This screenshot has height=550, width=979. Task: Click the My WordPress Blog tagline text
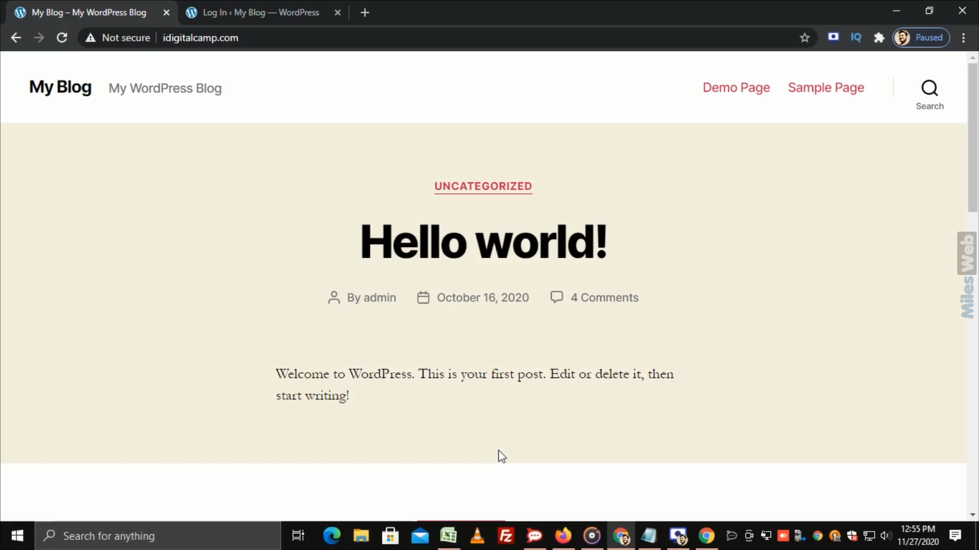coord(165,88)
